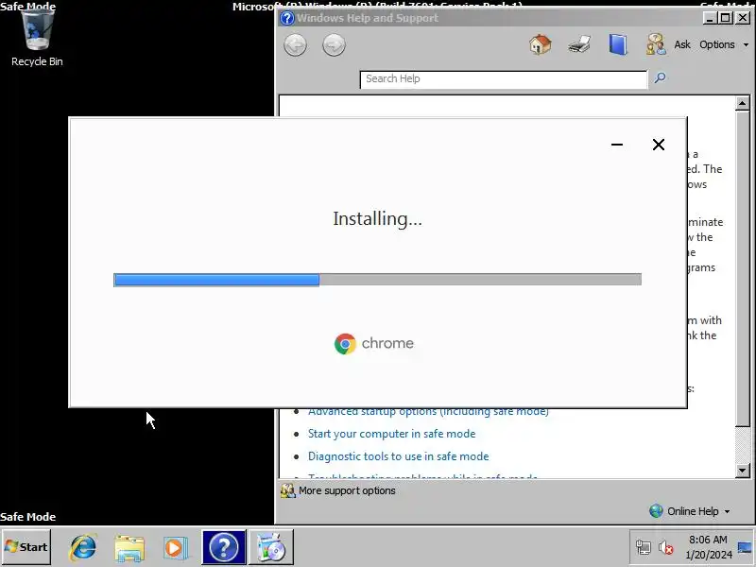The height and width of the screenshot is (567, 756).
Task: Click the Help vertical scrollbar thumb
Action: click(x=742, y=268)
